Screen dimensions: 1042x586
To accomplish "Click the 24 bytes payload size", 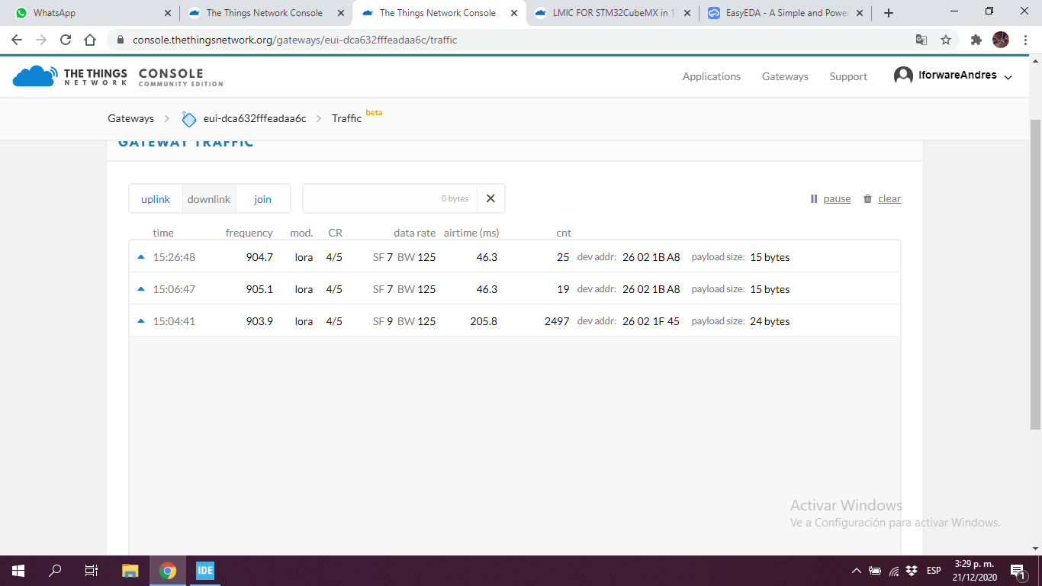I will 770,321.
